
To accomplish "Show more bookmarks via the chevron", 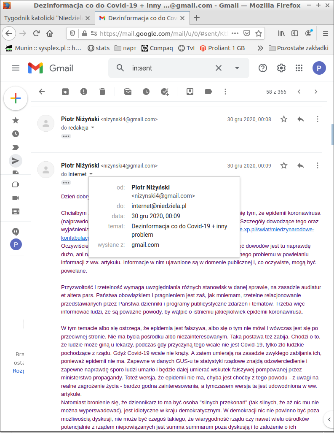I will (260, 48).
